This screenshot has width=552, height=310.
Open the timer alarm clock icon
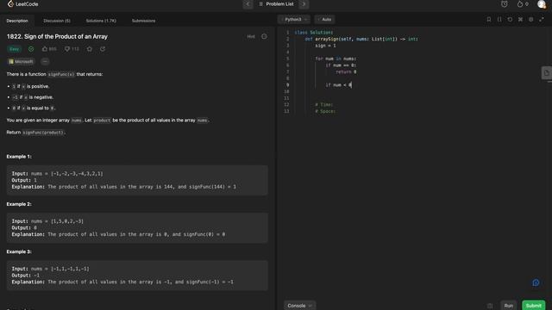pyautogui.click(x=505, y=4)
